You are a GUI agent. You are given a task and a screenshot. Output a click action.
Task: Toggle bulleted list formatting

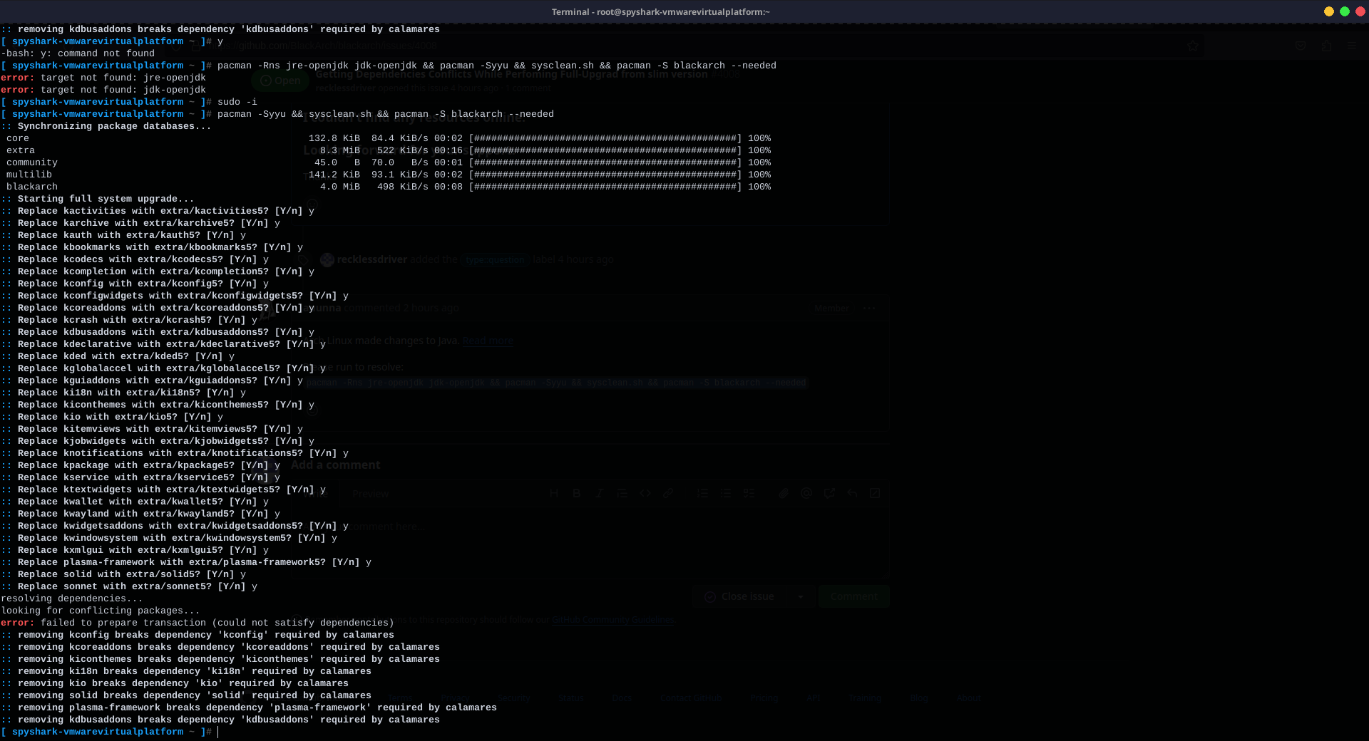(727, 493)
